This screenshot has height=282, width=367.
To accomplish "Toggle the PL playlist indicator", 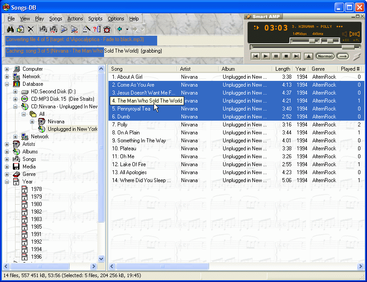I will tap(356, 40).
